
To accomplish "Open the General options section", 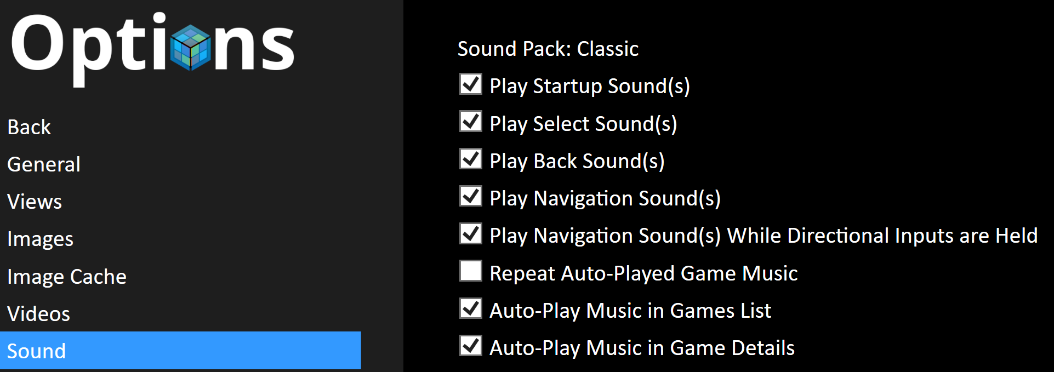I will coord(44,164).
